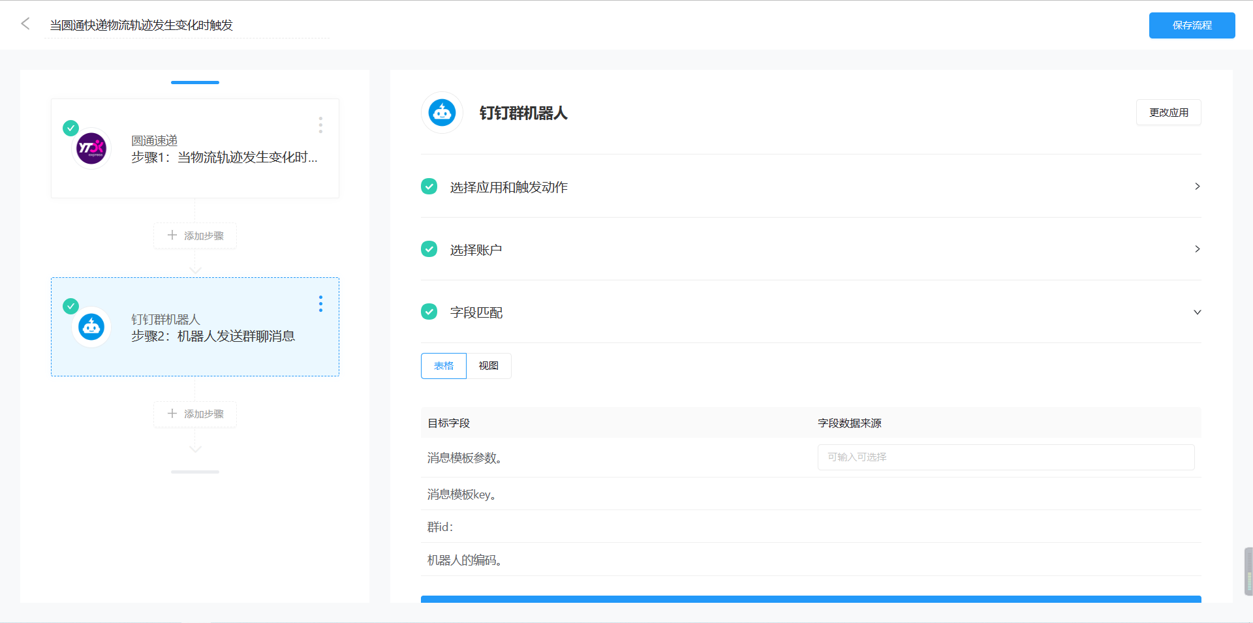
Task: Click the 字段匹配 section title
Action: [x=476, y=312]
